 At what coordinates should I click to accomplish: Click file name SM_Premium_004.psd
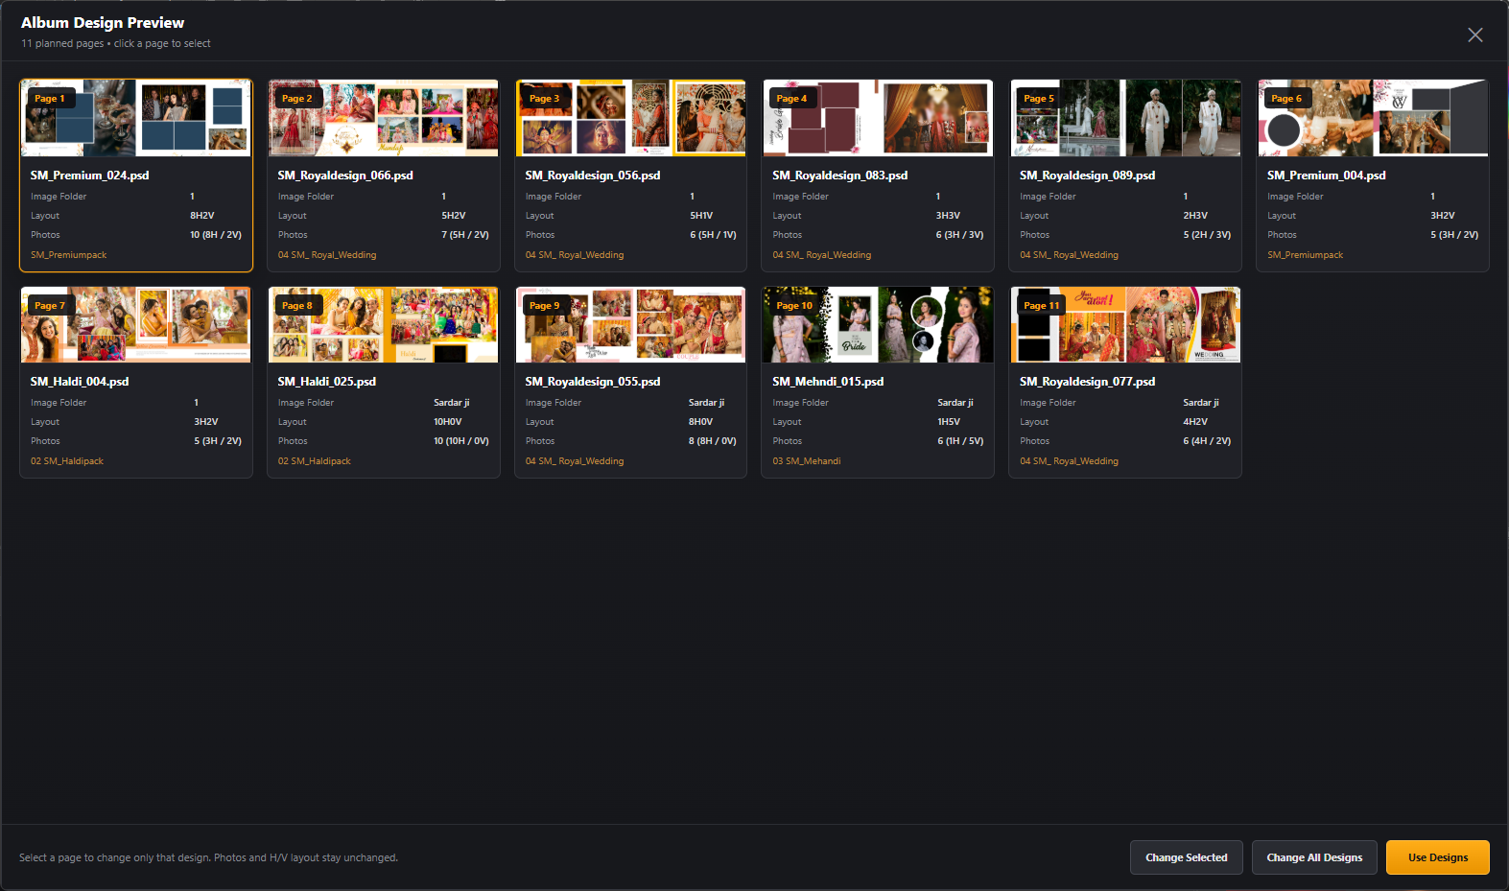pos(1327,176)
